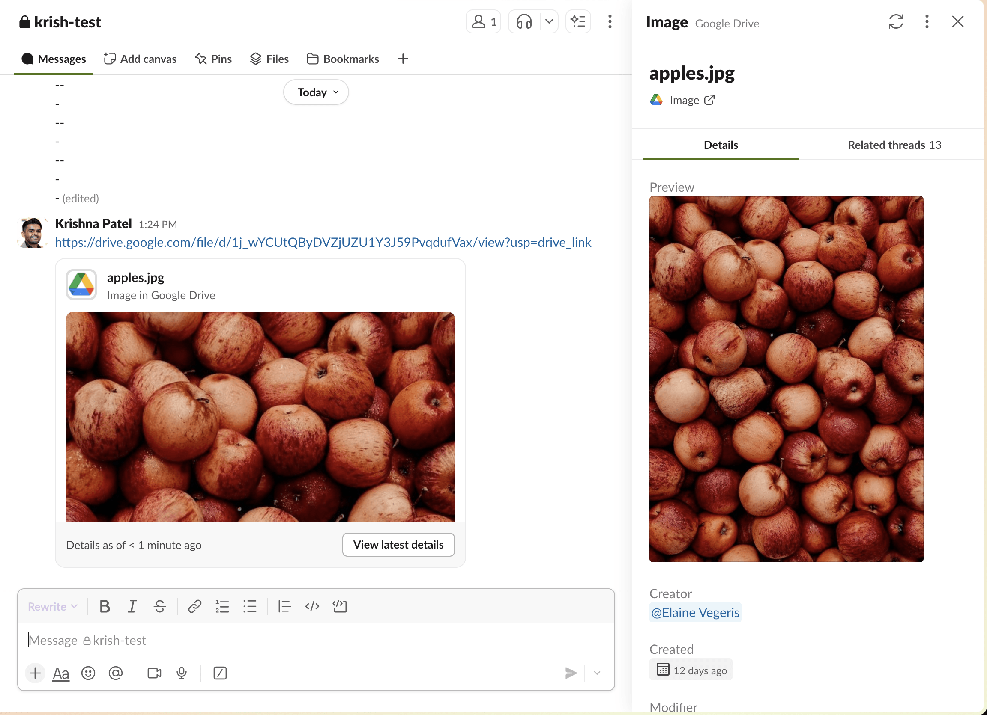
Task: Open send options dropdown arrow
Action: (x=597, y=673)
